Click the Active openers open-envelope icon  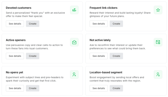(x=74, y=42)
